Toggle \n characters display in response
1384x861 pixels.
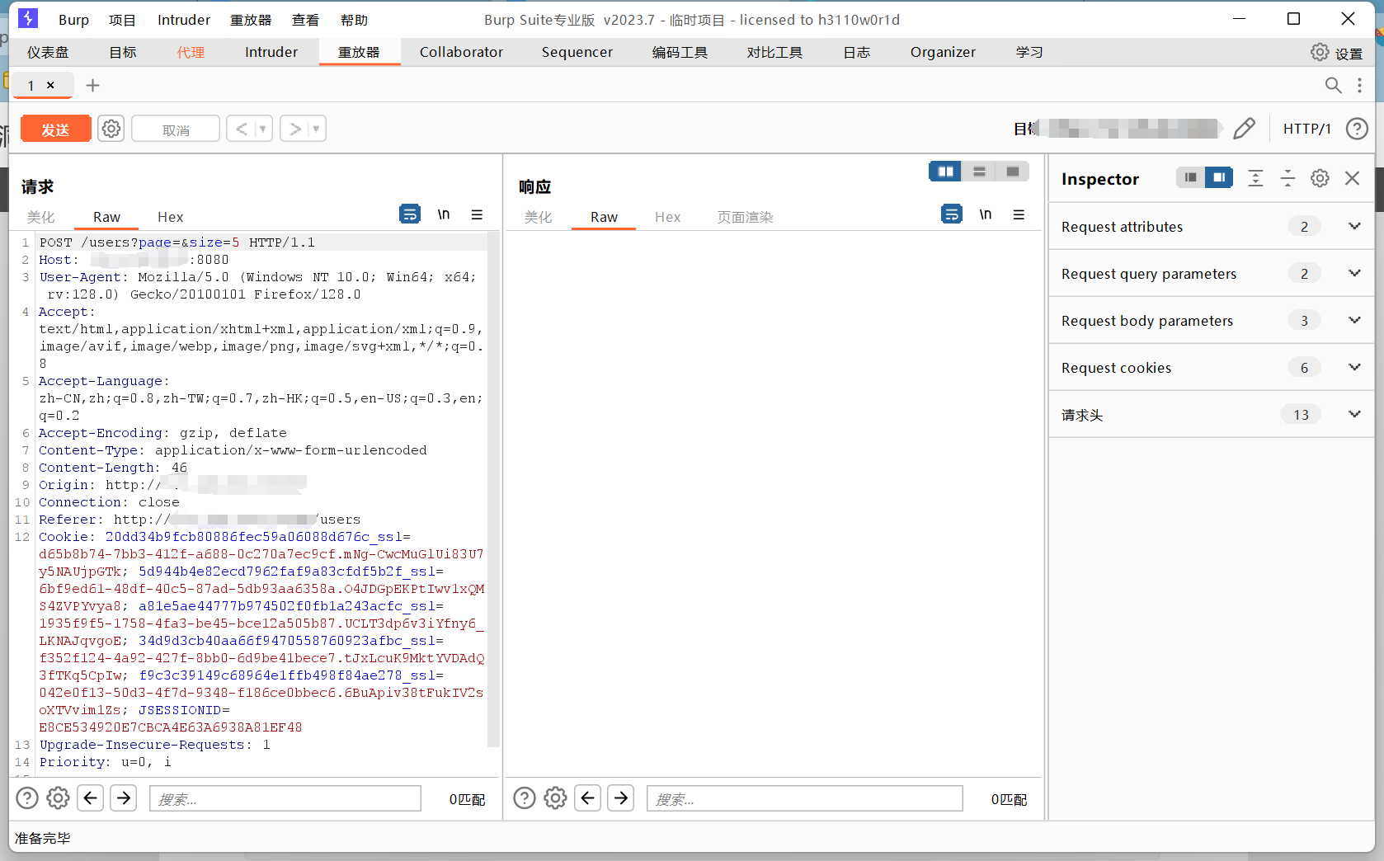click(x=986, y=214)
